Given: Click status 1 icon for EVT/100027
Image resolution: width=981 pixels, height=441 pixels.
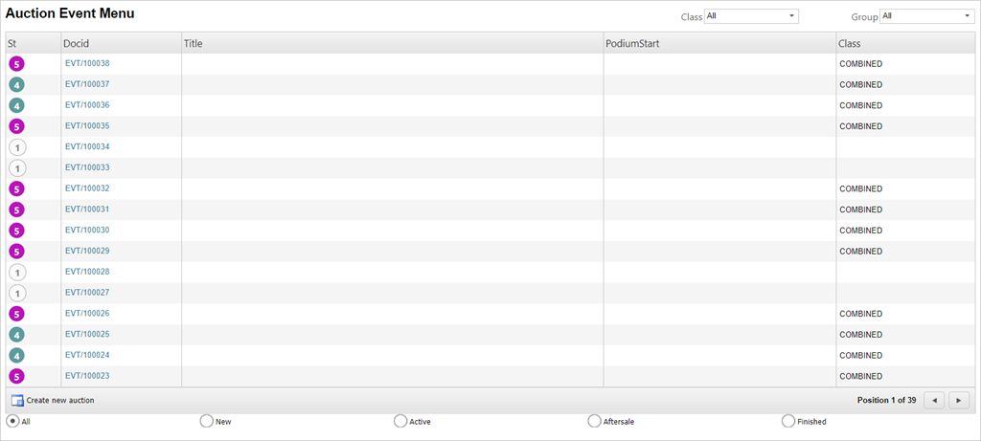Looking at the screenshot, I should (x=16, y=294).
